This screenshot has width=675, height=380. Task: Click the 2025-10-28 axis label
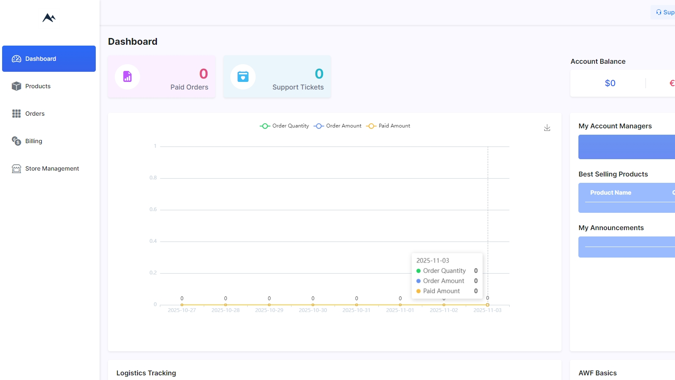point(225,310)
